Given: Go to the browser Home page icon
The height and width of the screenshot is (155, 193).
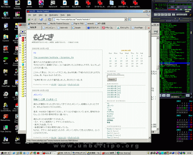Looking at the screenshot, I should [50, 19].
